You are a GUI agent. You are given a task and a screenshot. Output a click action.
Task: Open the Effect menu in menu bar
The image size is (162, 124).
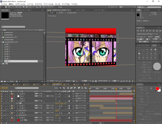click(x=38, y=4)
